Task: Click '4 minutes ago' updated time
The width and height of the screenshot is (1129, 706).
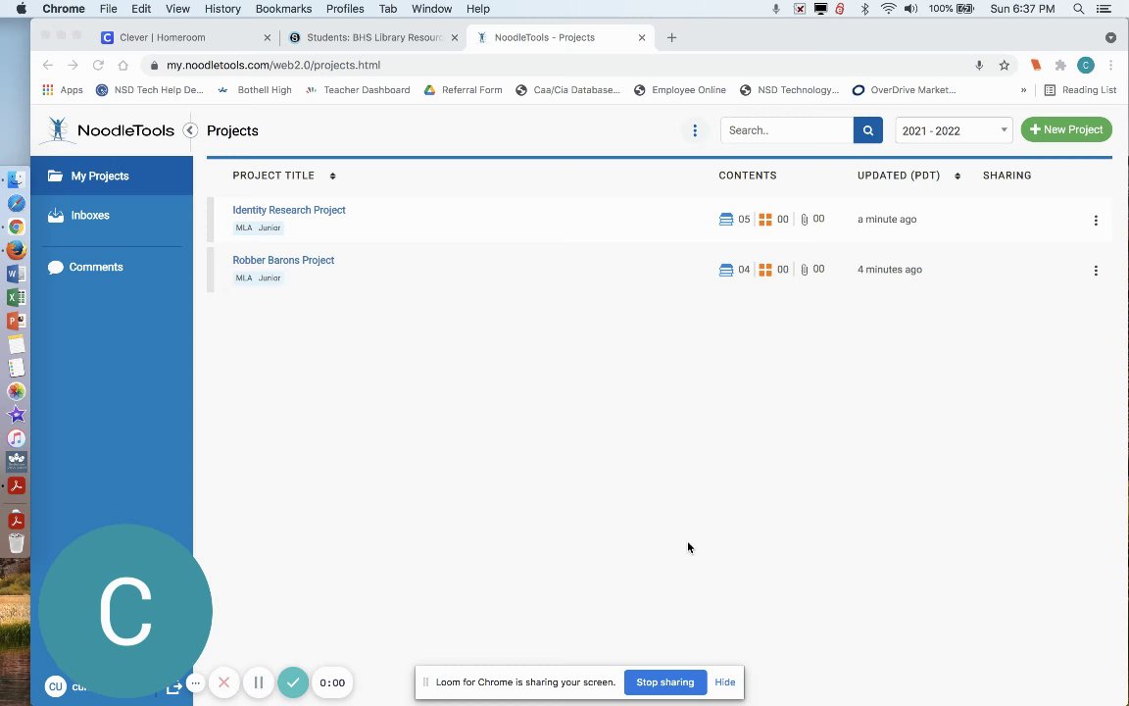Action: click(x=889, y=270)
